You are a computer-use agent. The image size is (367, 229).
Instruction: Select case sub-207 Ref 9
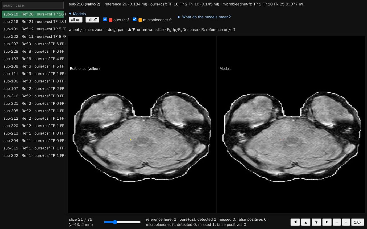[33, 44]
